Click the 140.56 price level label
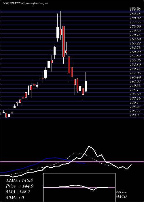144x202 pixels. pos(135,86)
